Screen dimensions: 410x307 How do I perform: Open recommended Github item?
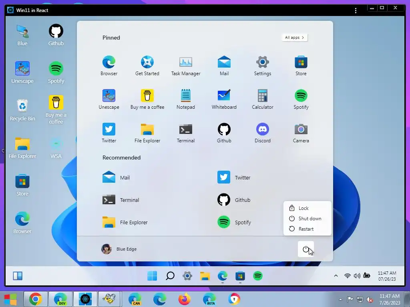point(234,200)
